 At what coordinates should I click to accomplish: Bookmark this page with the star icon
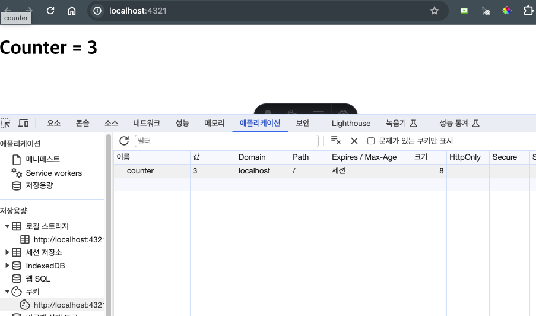tap(434, 11)
